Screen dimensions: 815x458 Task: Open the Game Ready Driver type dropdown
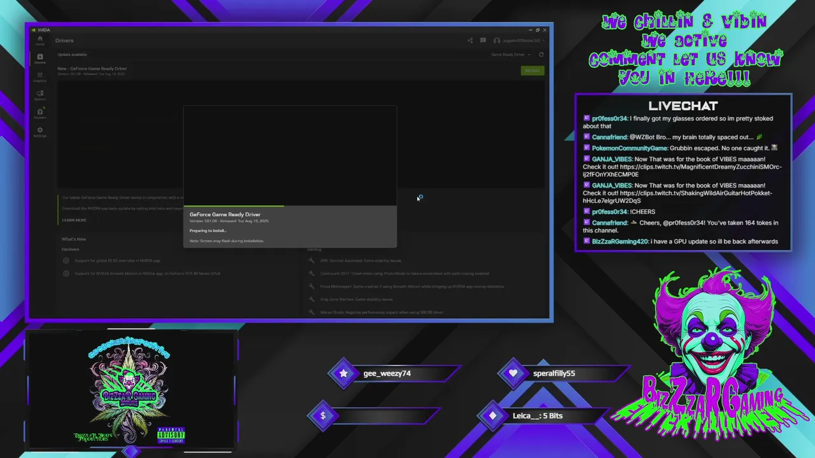(x=511, y=55)
